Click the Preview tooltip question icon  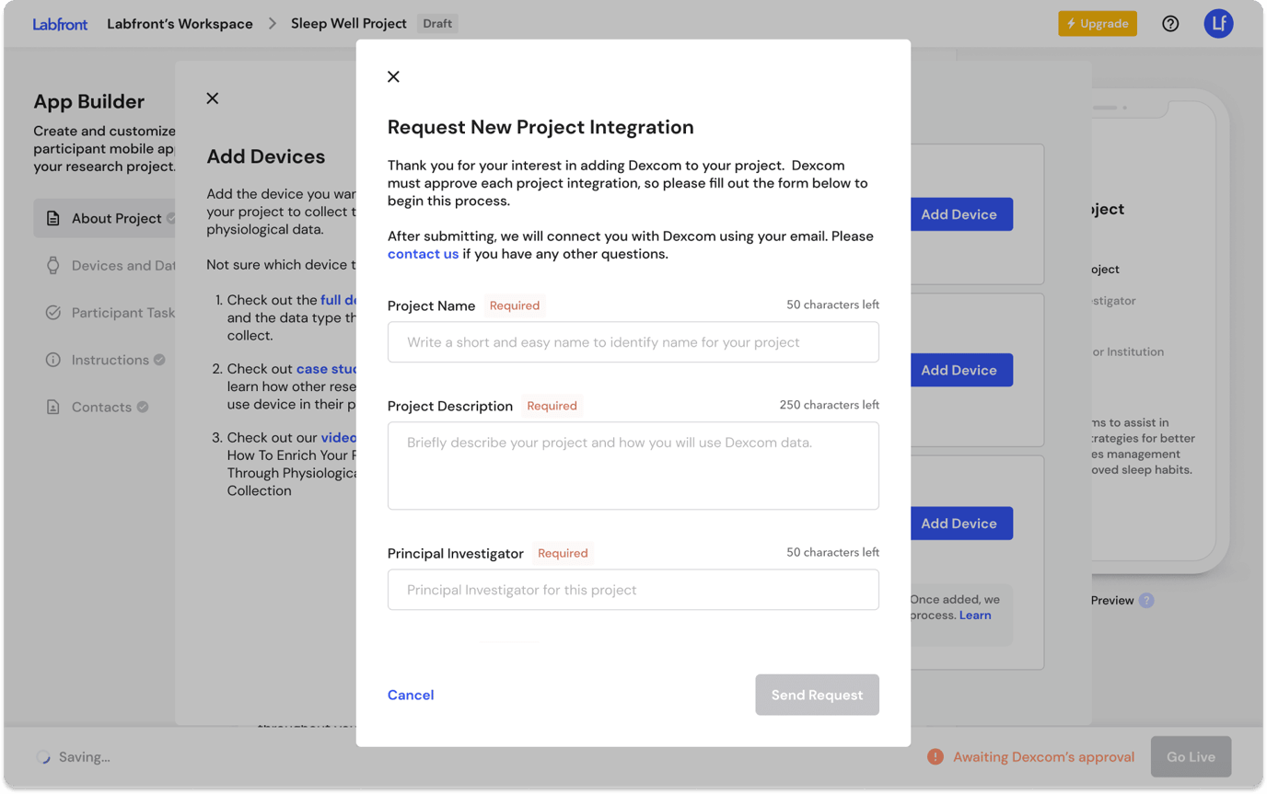pyautogui.click(x=1146, y=600)
